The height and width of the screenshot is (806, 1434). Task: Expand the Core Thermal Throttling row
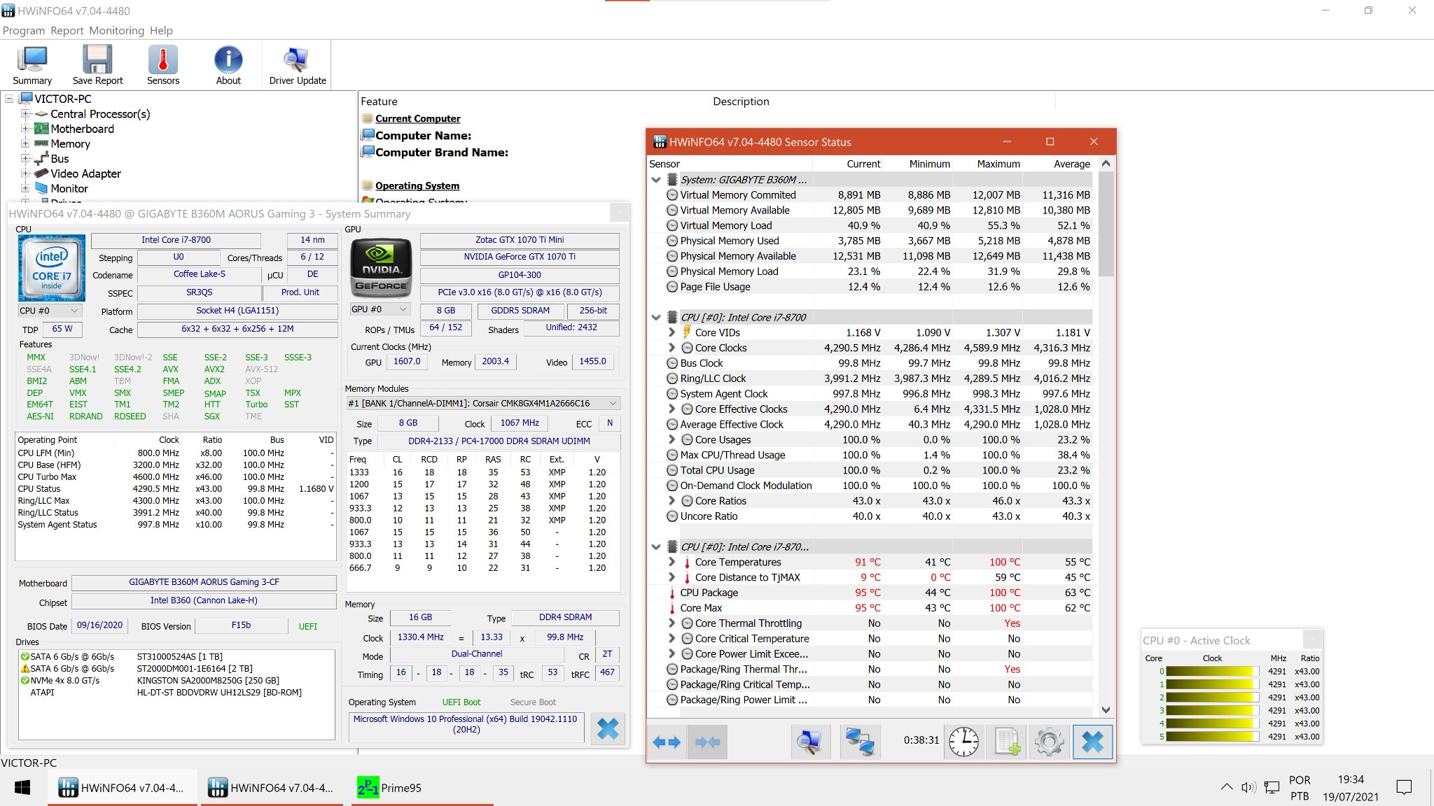pos(671,623)
